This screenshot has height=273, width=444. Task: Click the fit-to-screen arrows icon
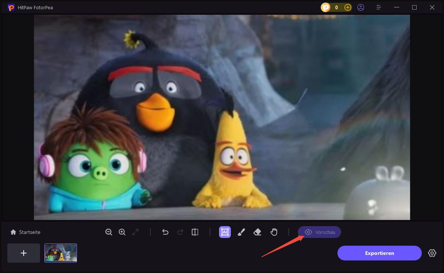136,232
